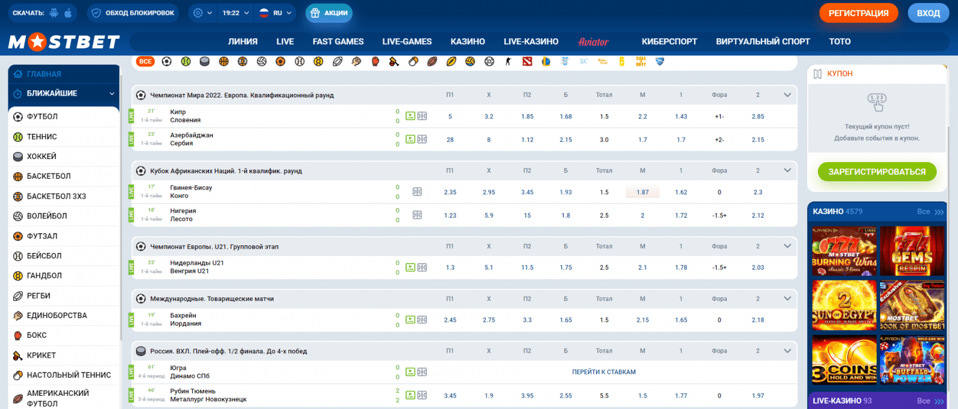958x409 pixels.
Task: Filter by boxing glove icon in sports bar
Action: pyautogui.click(x=375, y=61)
